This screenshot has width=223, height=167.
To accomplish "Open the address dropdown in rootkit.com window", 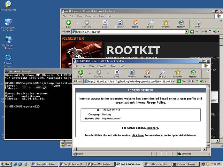I will click(x=186, y=32).
